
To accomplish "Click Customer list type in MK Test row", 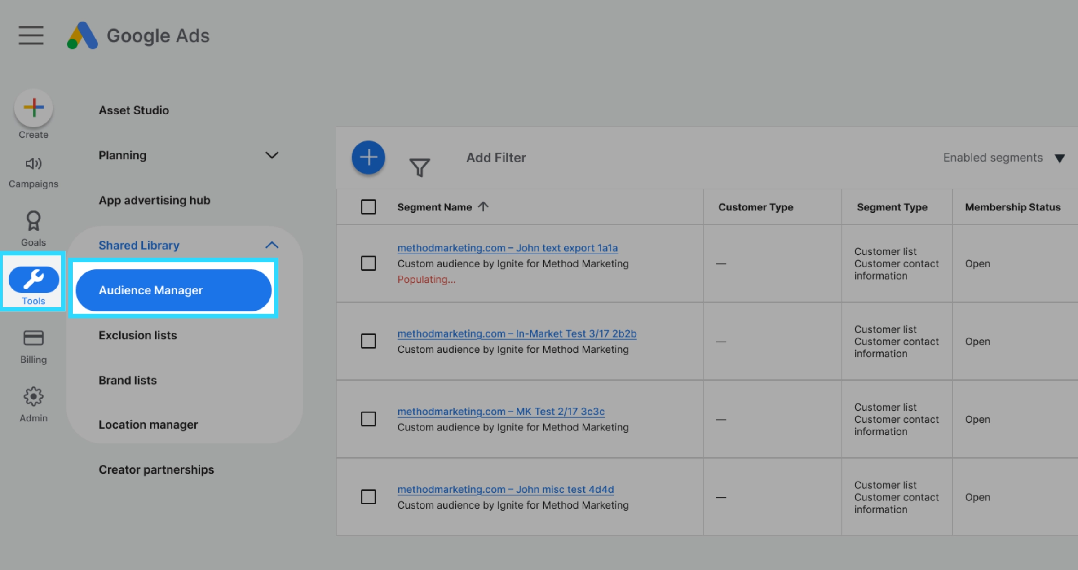I will click(885, 407).
